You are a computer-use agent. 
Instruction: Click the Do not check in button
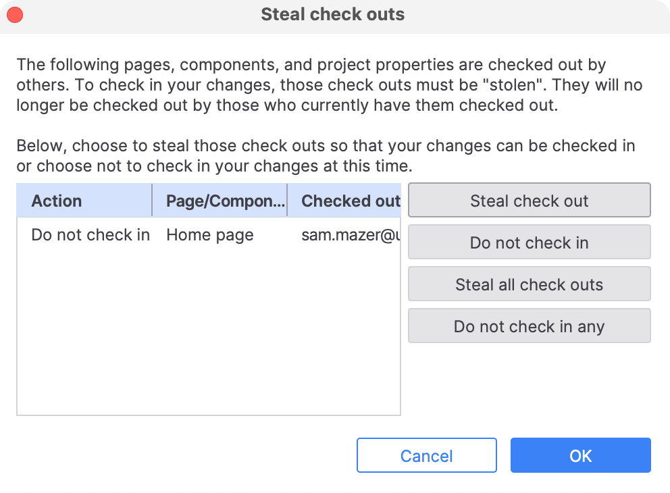529,242
